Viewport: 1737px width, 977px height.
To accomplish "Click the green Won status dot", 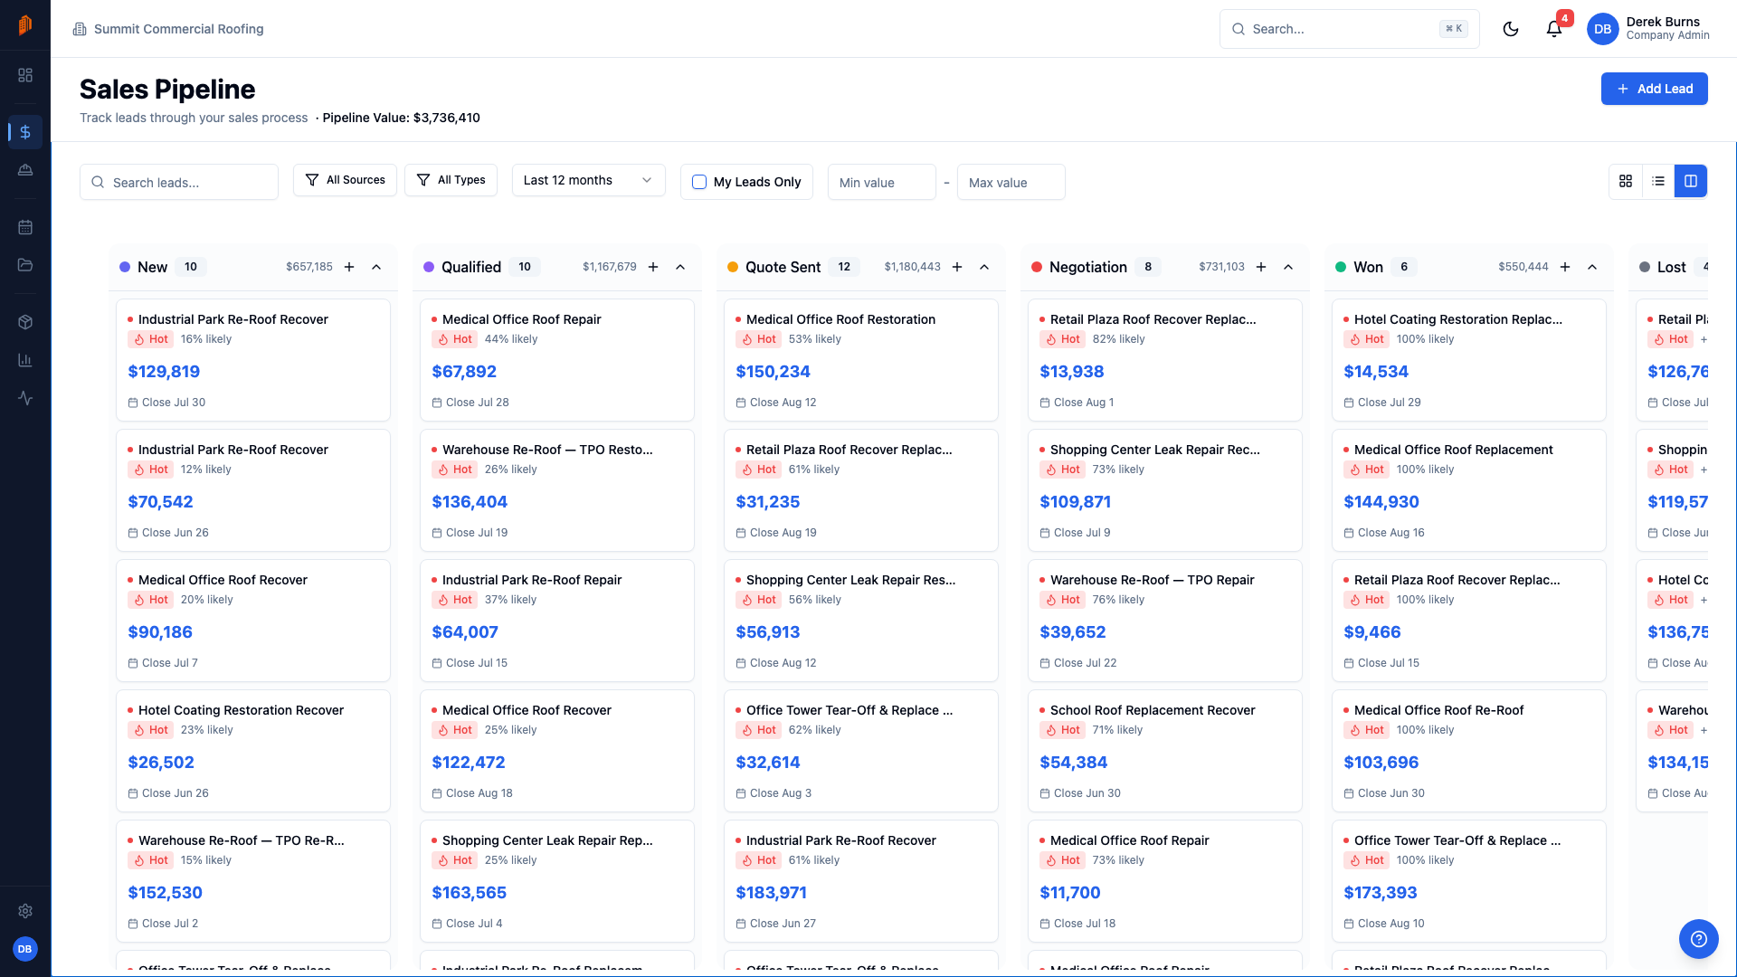I will 1341,267.
